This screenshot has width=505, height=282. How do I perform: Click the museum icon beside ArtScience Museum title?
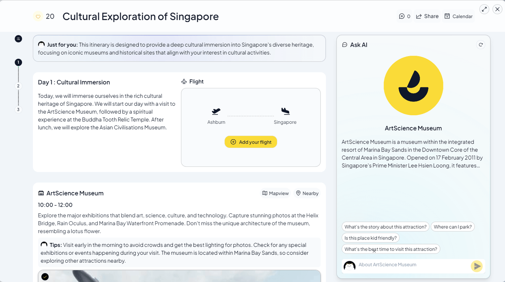tap(41, 193)
